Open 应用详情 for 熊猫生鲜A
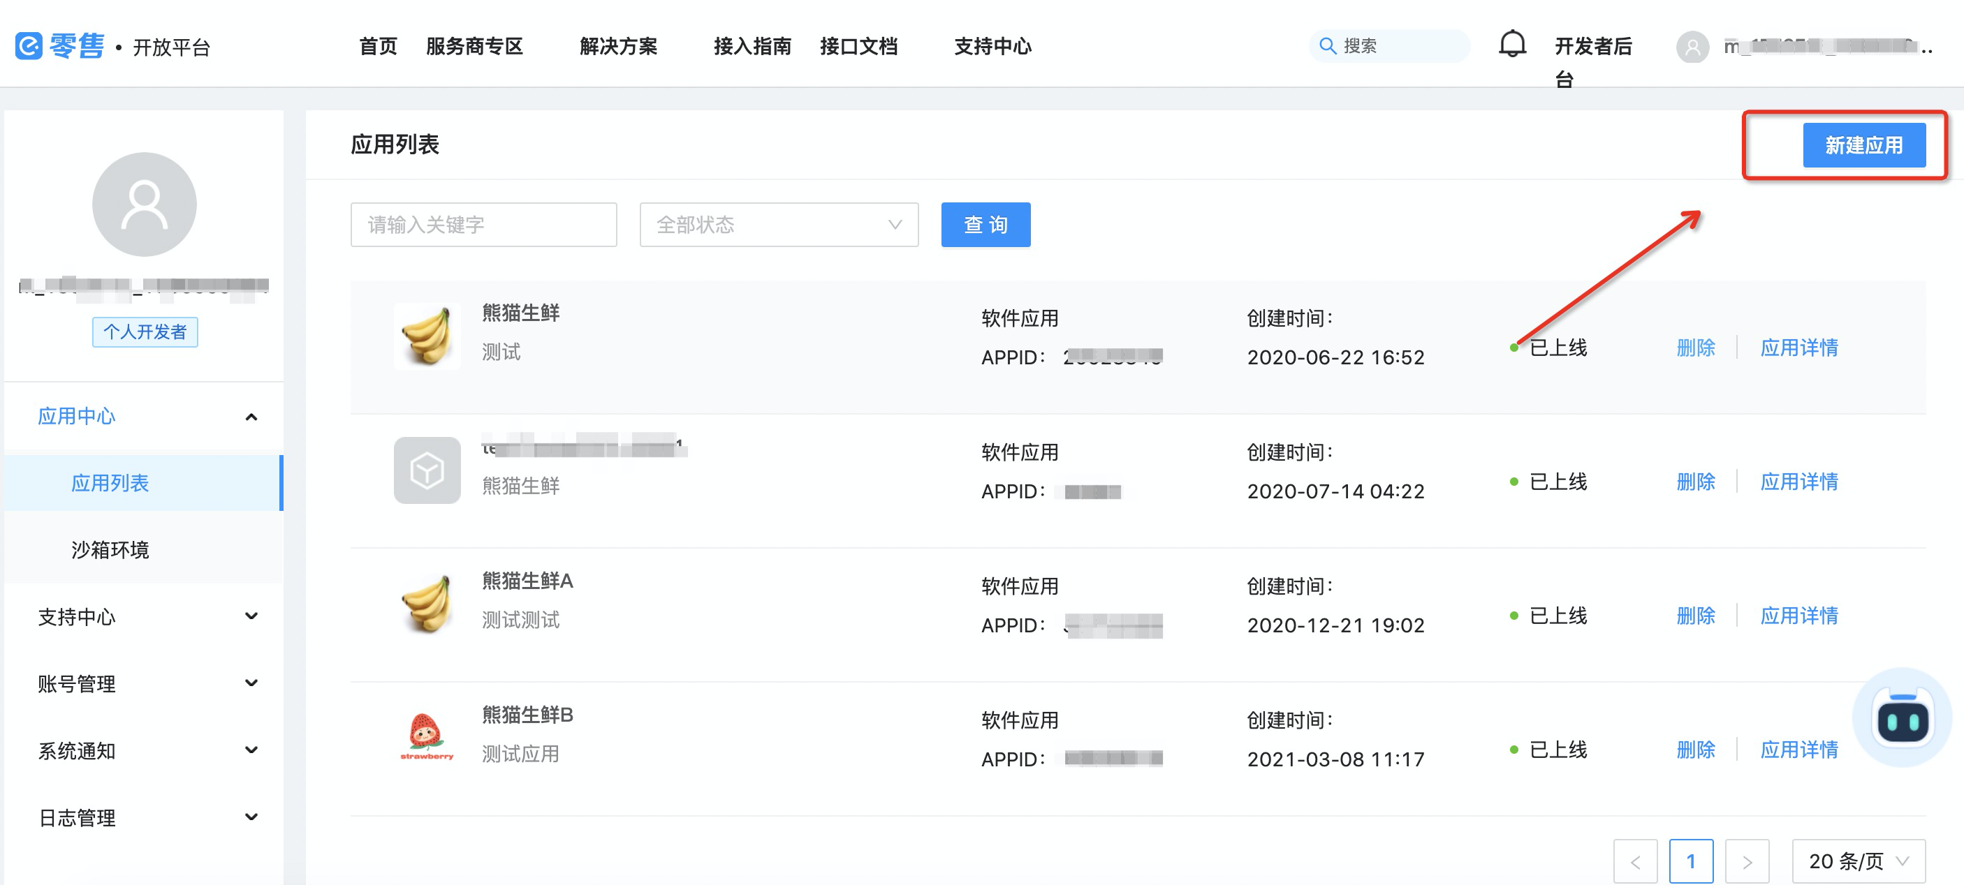 pyautogui.click(x=1798, y=616)
